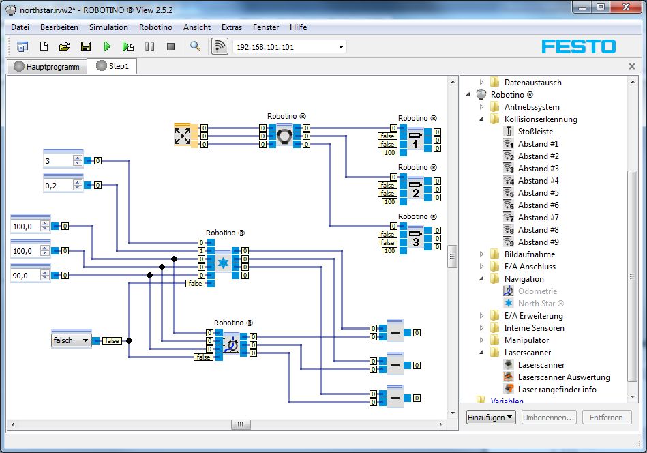Viewport: 647px width, 453px height.
Task: Create new file using blank page icon
Action: 43,46
